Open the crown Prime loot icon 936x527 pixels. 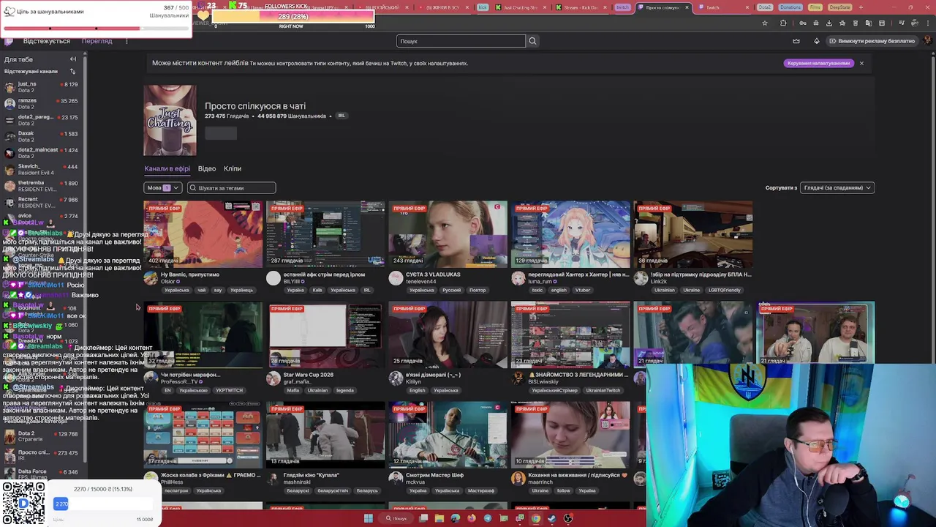point(796,41)
